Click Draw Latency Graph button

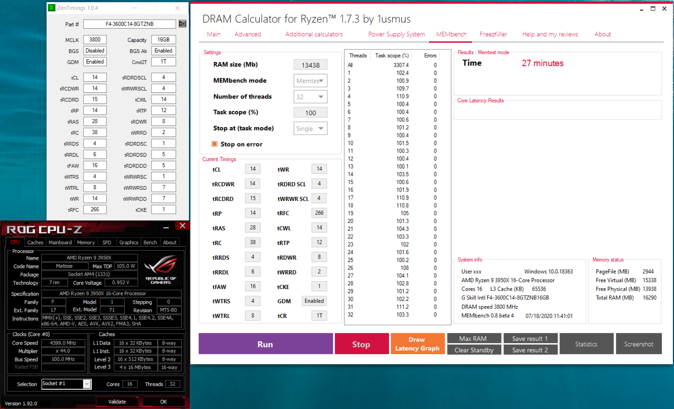(x=418, y=344)
